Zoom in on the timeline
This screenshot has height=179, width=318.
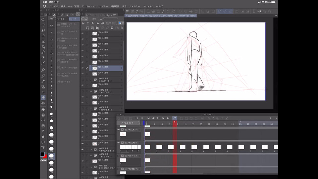tap(142, 118)
